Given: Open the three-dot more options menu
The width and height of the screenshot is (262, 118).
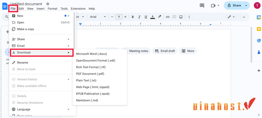Looking at the screenshot, I should pyautogui.click(x=189, y=17).
